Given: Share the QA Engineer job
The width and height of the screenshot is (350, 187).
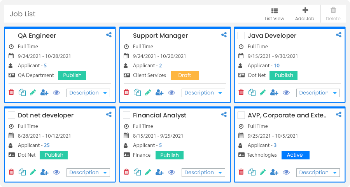Looking at the screenshot, I should [x=109, y=35].
